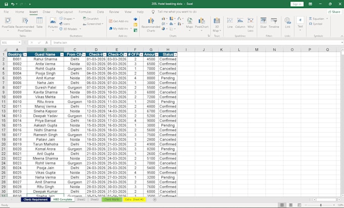Switch to the Home ribbon tab
The image size is (344, 208).
click(20, 12)
